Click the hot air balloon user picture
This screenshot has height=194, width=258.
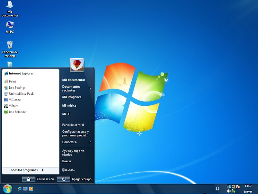pos(77,65)
